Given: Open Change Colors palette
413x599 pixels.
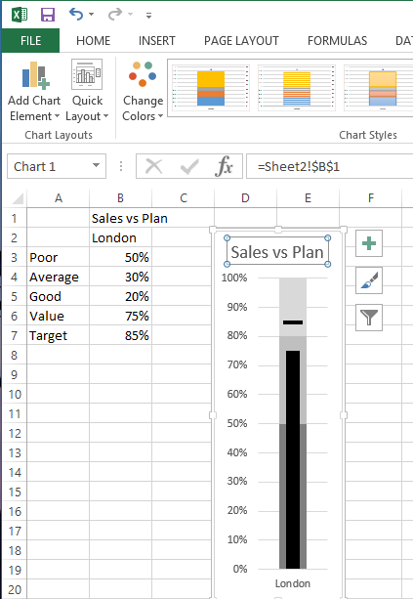Looking at the screenshot, I should pyautogui.click(x=143, y=92).
